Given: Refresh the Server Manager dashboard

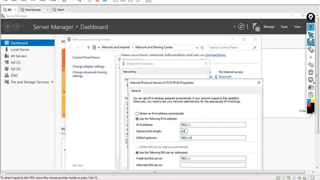Looking at the screenshot, I should (241, 26).
